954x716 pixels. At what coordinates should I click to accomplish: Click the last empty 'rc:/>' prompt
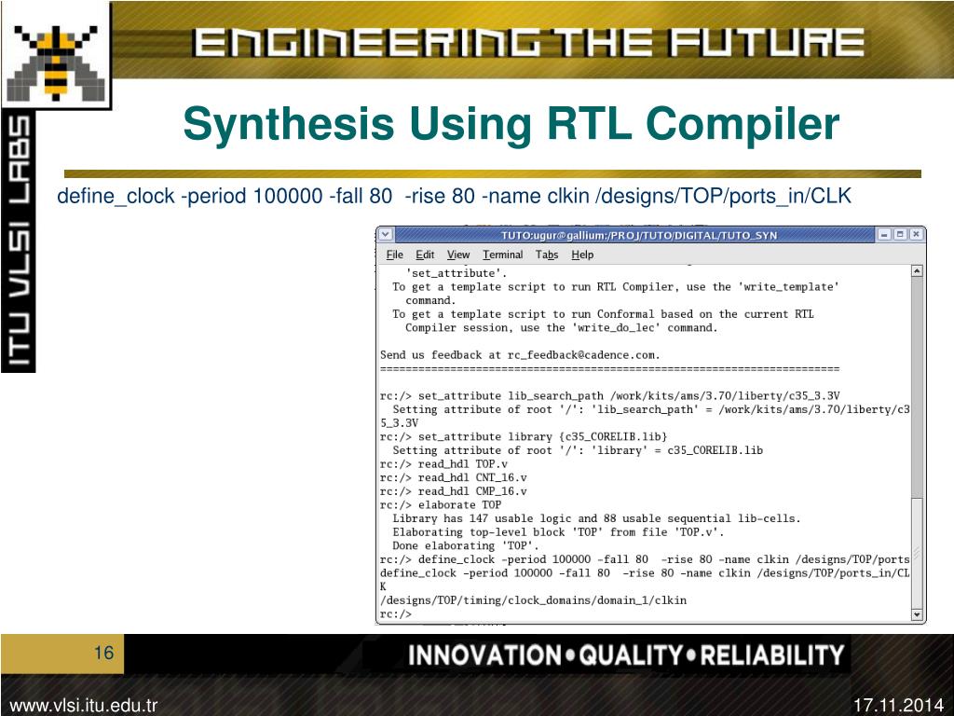395,614
